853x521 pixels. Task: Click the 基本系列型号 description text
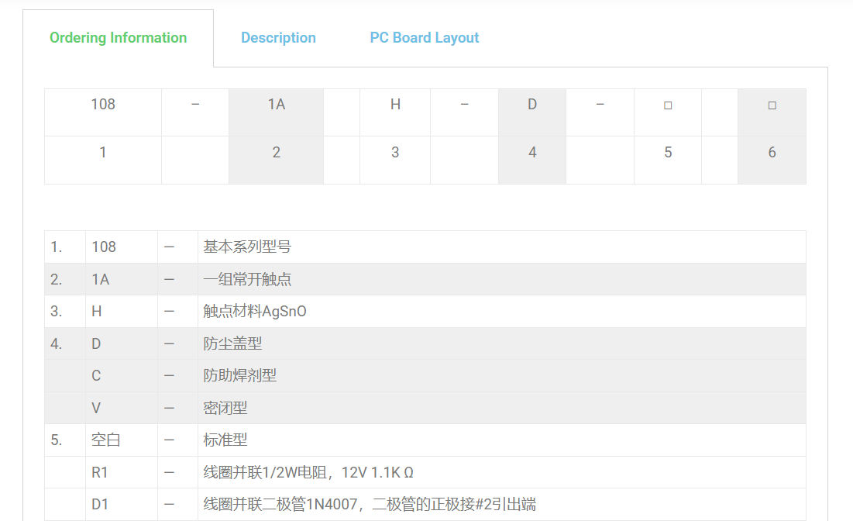pos(247,247)
